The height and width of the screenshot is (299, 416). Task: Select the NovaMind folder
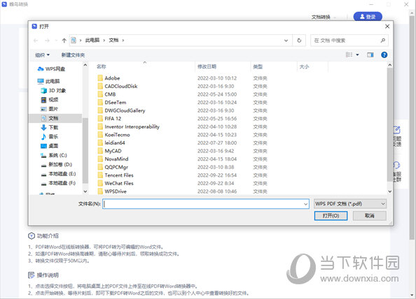click(113, 159)
